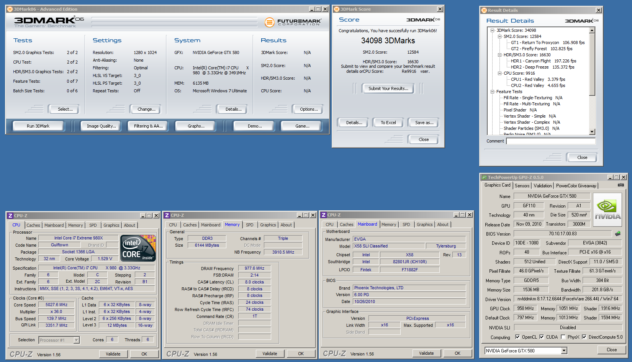
Task: Select HDR2 - Deep Freeze tree row
Action: point(542,67)
